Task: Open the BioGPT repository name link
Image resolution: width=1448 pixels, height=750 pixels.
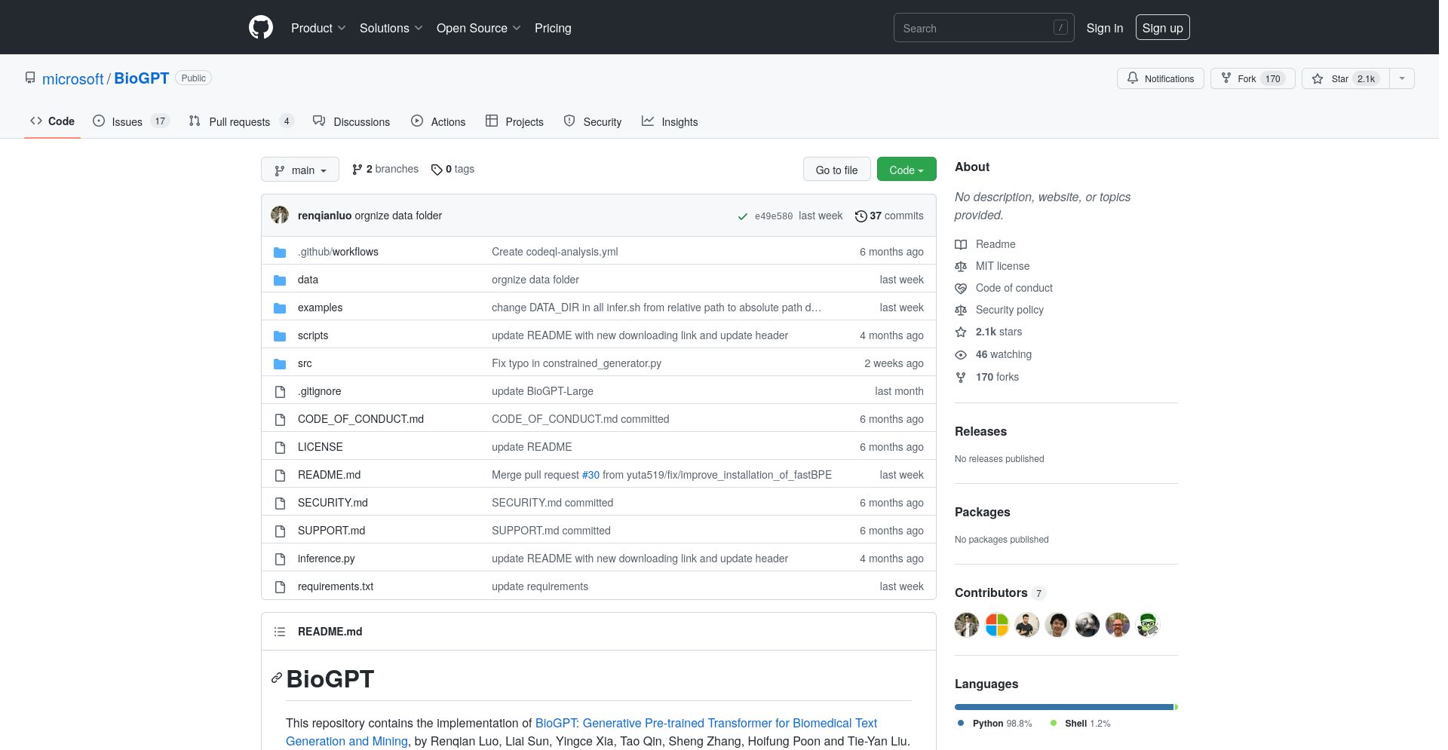Action: coord(142,78)
